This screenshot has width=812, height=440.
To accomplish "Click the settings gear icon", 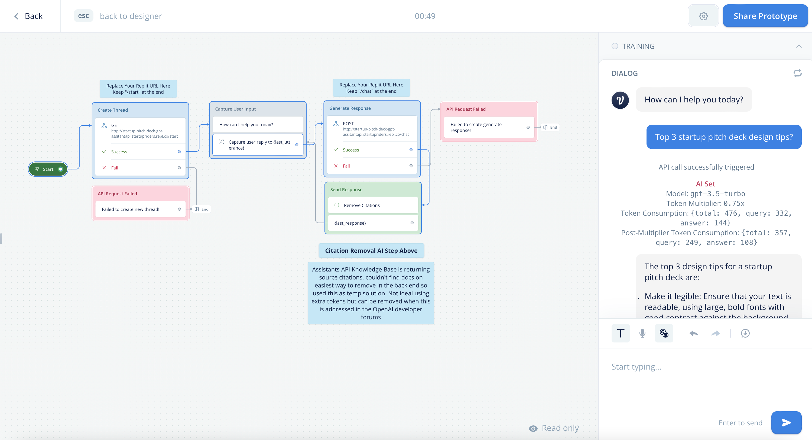I will point(703,16).
